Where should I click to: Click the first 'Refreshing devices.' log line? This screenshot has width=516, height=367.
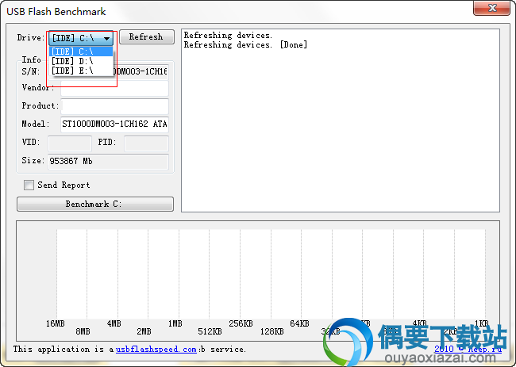click(228, 35)
